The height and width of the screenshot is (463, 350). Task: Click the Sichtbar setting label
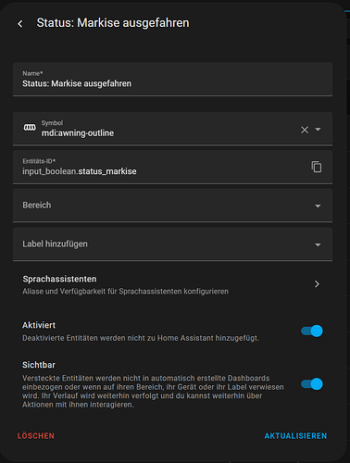point(39,365)
